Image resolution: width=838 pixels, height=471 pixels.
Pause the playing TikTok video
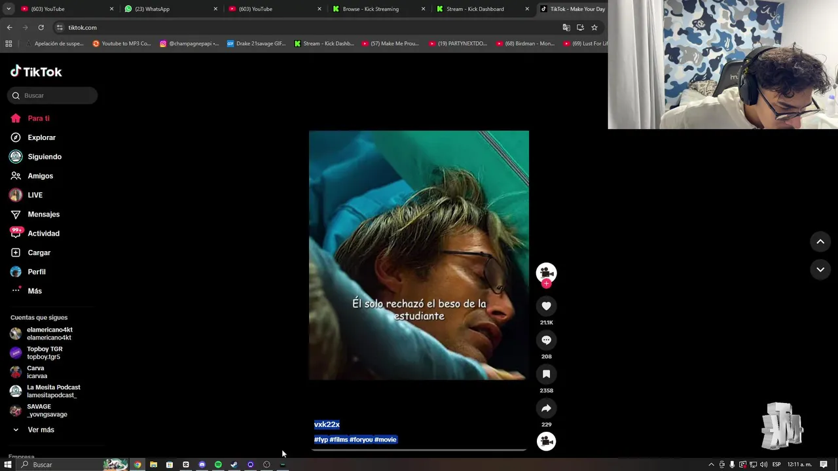tap(419, 255)
